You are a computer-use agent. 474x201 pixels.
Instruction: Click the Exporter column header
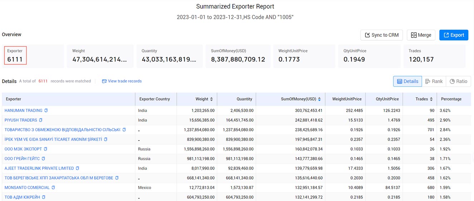tap(69, 99)
